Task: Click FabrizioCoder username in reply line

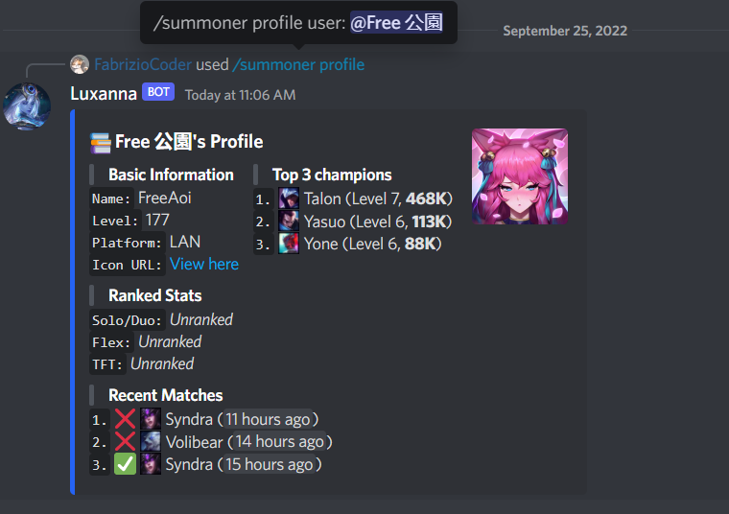Action: [143, 64]
